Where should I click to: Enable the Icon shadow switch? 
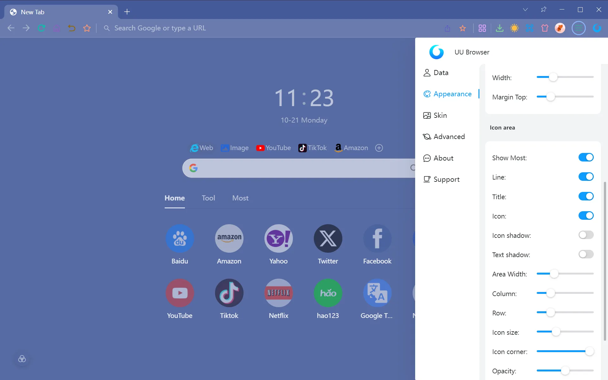tap(586, 235)
